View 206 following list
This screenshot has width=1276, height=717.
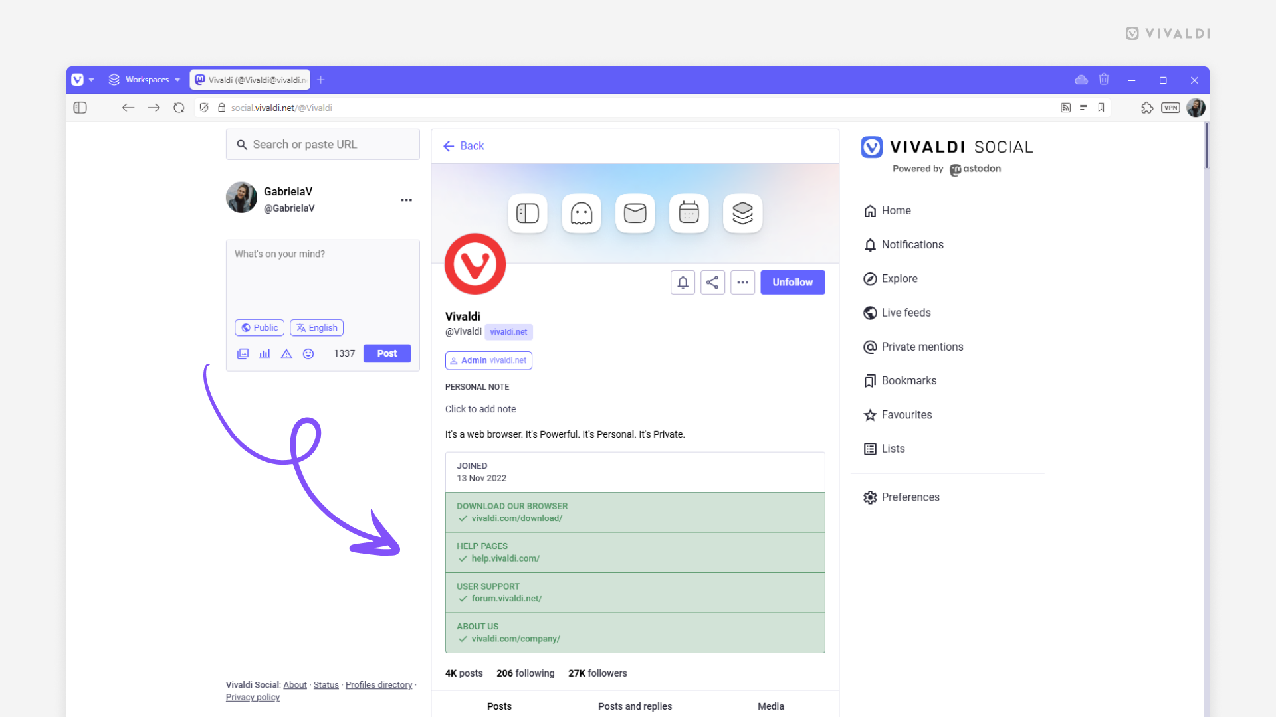click(525, 673)
